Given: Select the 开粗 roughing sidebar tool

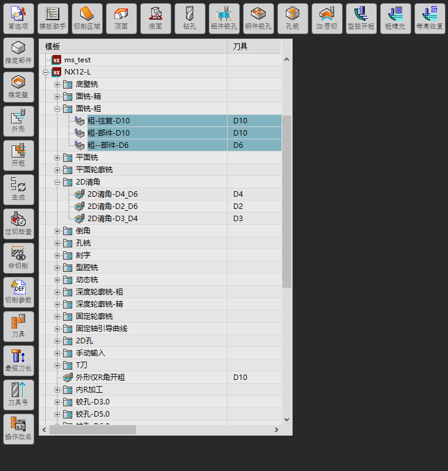Looking at the screenshot, I should 18,156.
